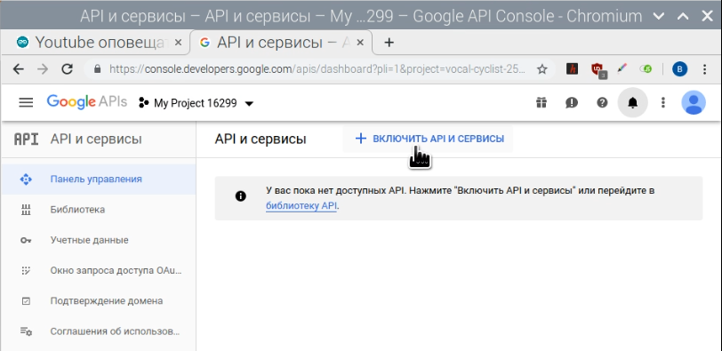This screenshot has width=722, height=351.
Task: Go forward with the browser forward arrow
Action: coord(43,69)
